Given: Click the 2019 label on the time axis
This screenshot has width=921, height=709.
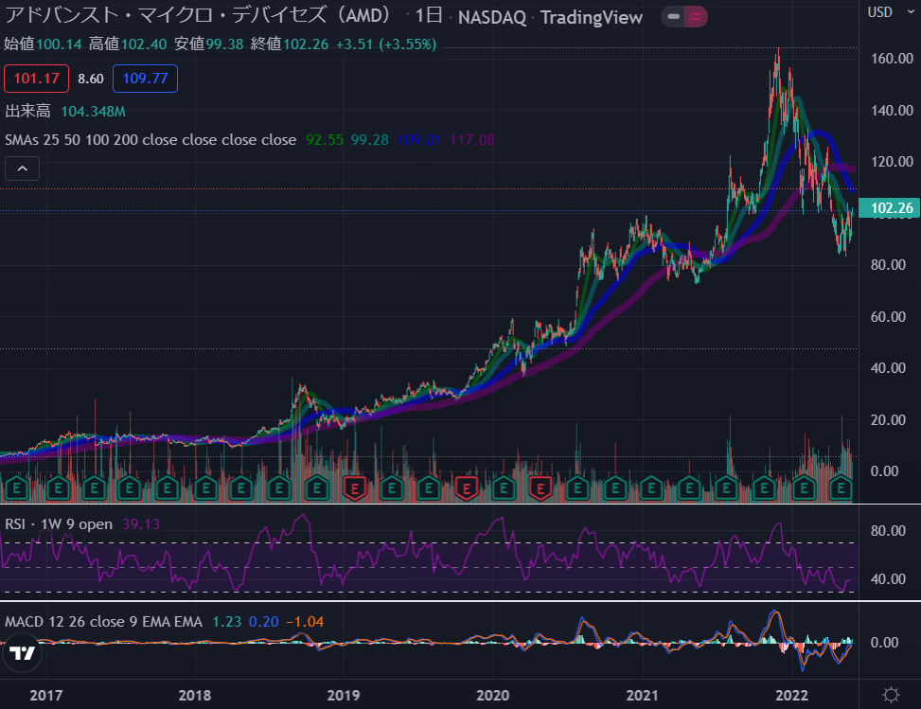Looking at the screenshot, I should click(343, 696).
